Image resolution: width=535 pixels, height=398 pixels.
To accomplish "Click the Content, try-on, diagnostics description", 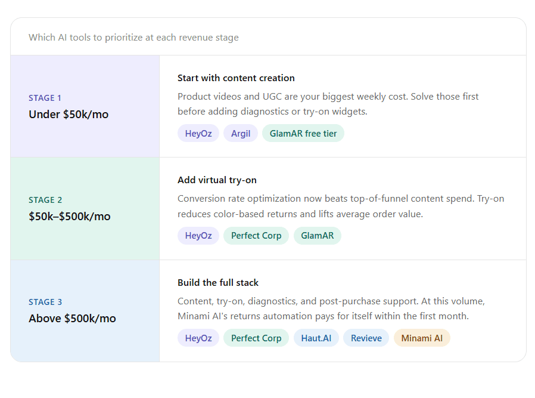I will tap(331, 308).
